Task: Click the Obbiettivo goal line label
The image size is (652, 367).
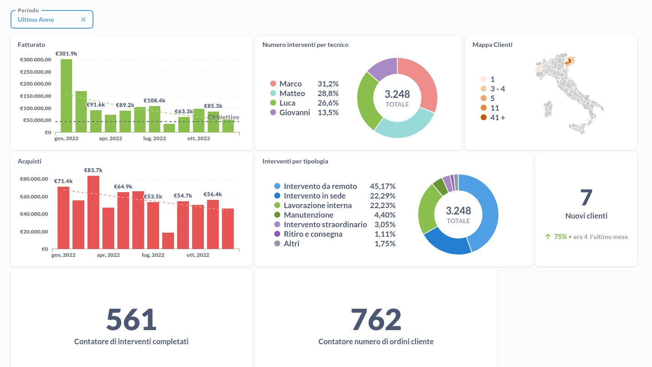Action: click(224, 117)
